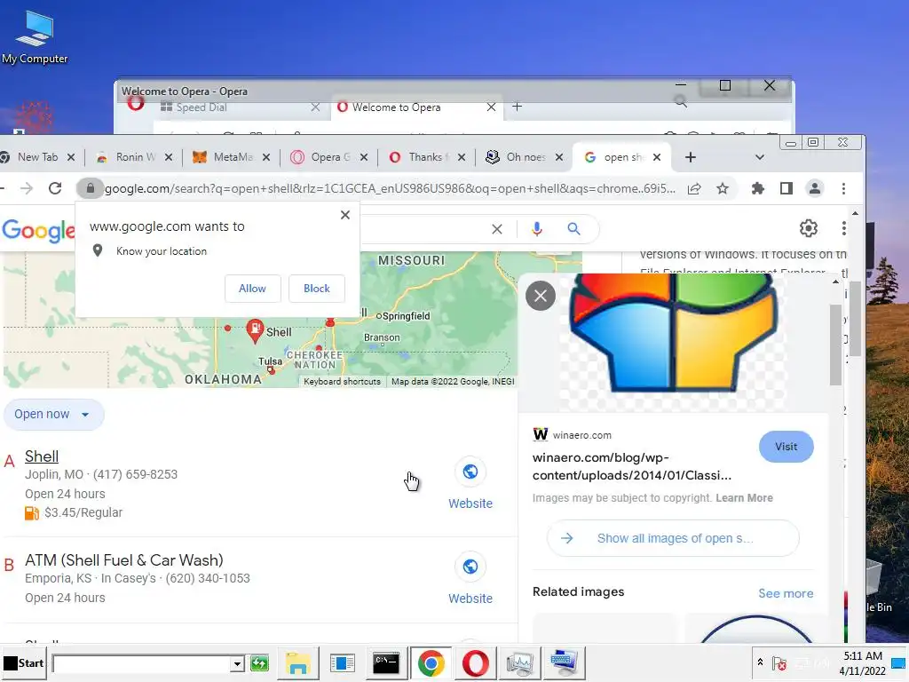
Task: Click the green icon beside taskbar address
Action: [260, 662]
